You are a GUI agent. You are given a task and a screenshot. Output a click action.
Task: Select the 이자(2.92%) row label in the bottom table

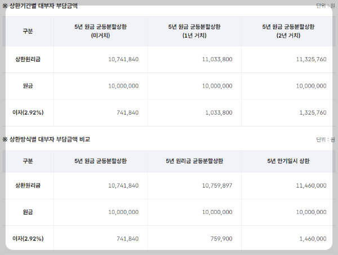(28, 239)
